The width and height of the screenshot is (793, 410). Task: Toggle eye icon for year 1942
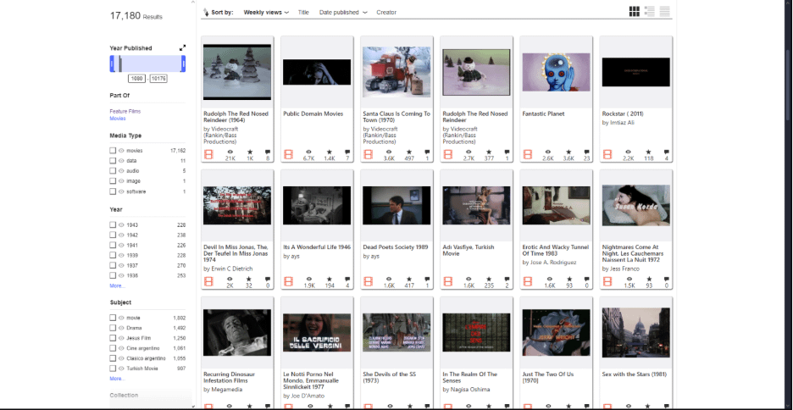coord(121,235)
